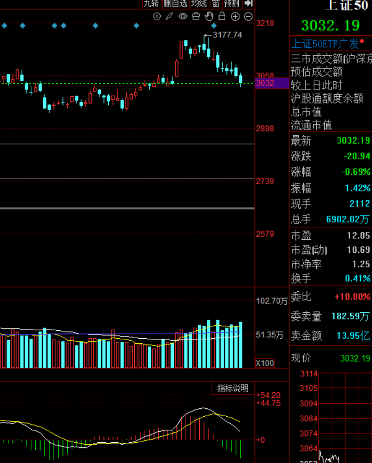Select the feather drawing tool

coord(169,16)
